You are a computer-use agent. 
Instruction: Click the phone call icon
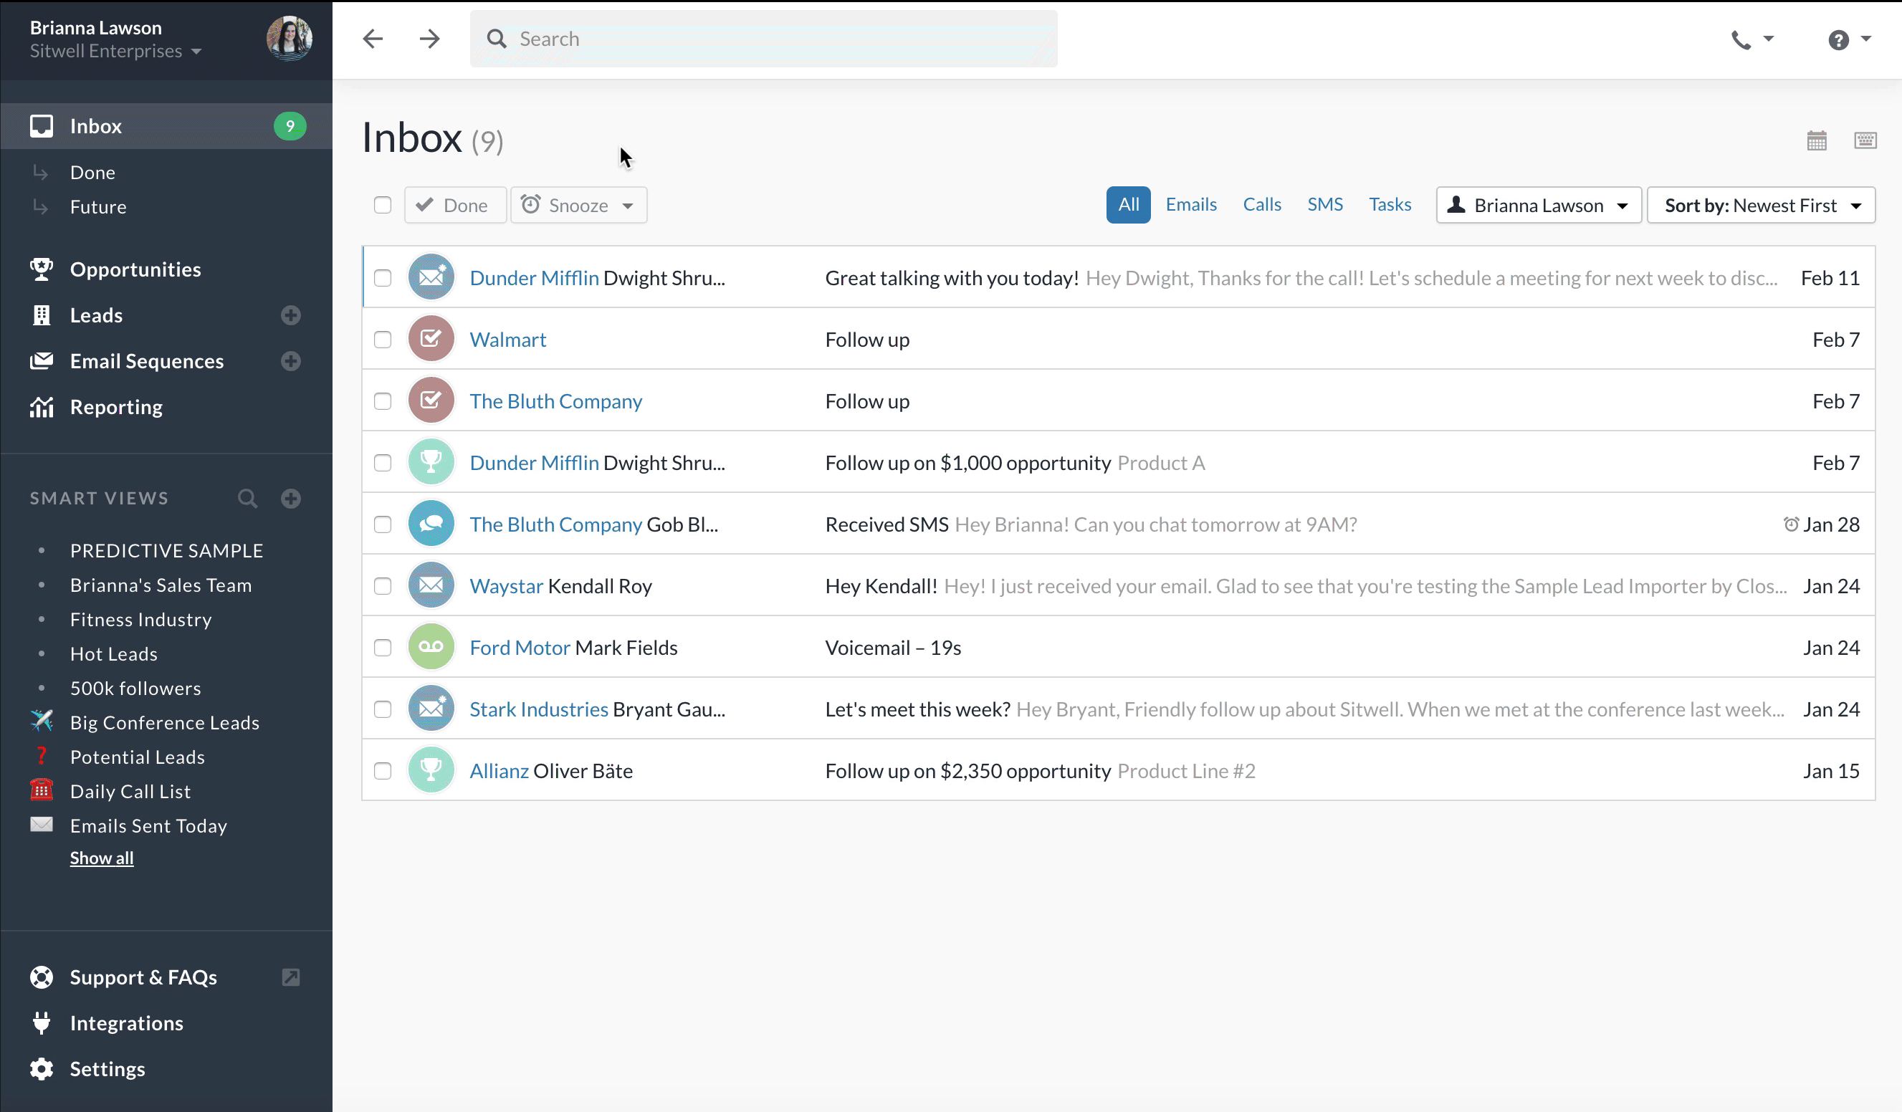pos(1741,39)
